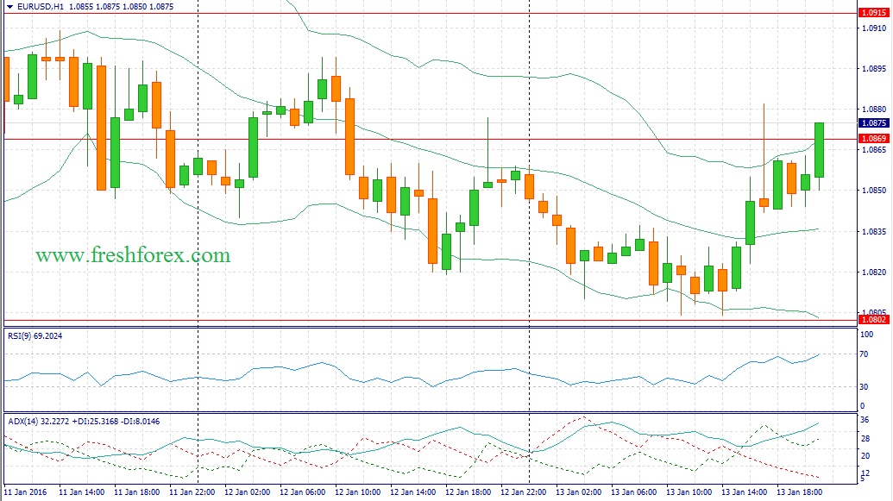Select the red 1.0869 price tag
Screen dimensions: 893x501
[874, 138]
